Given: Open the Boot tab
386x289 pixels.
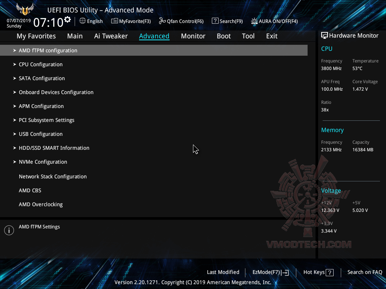Looking at the screenshot, I should tap(224, 36).
